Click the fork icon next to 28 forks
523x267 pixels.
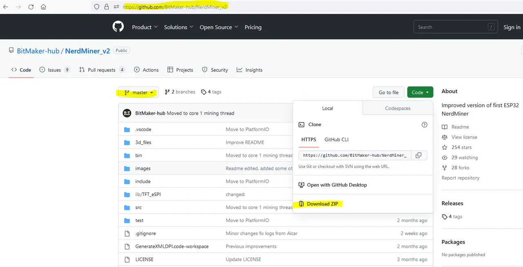coord(445,168)
